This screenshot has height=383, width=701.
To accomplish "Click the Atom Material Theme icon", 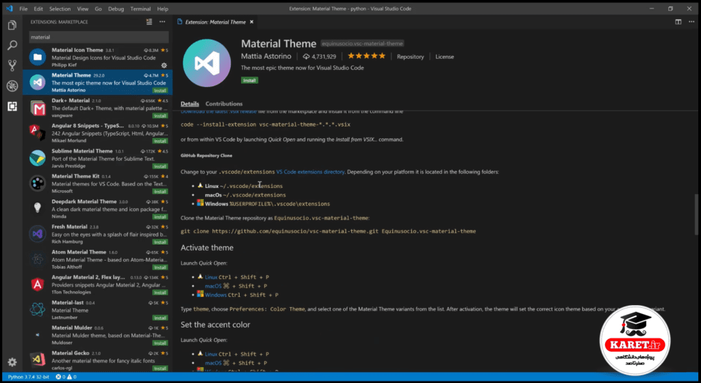I will click(38, 259).
